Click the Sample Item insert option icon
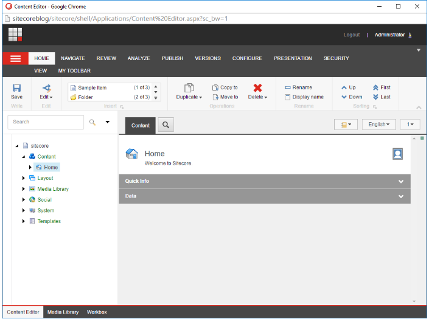 (73, 87)
